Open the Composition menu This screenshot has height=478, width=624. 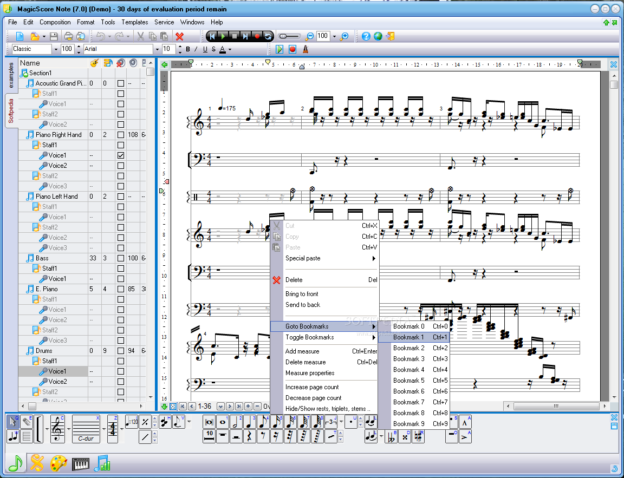(x=55, y=22)
